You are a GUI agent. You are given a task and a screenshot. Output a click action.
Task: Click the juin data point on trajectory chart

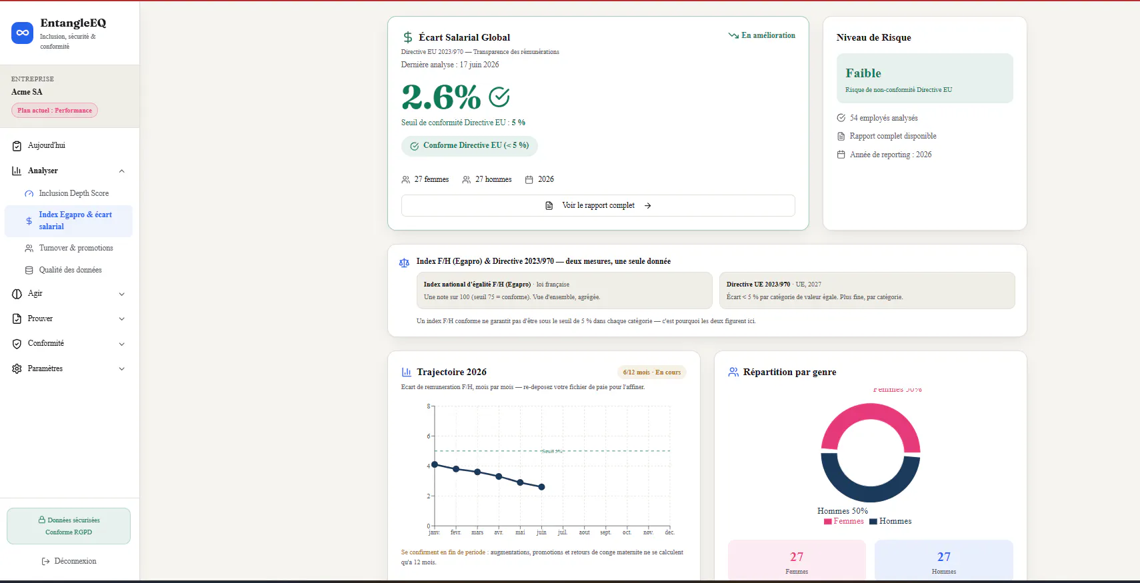point(541,487)
